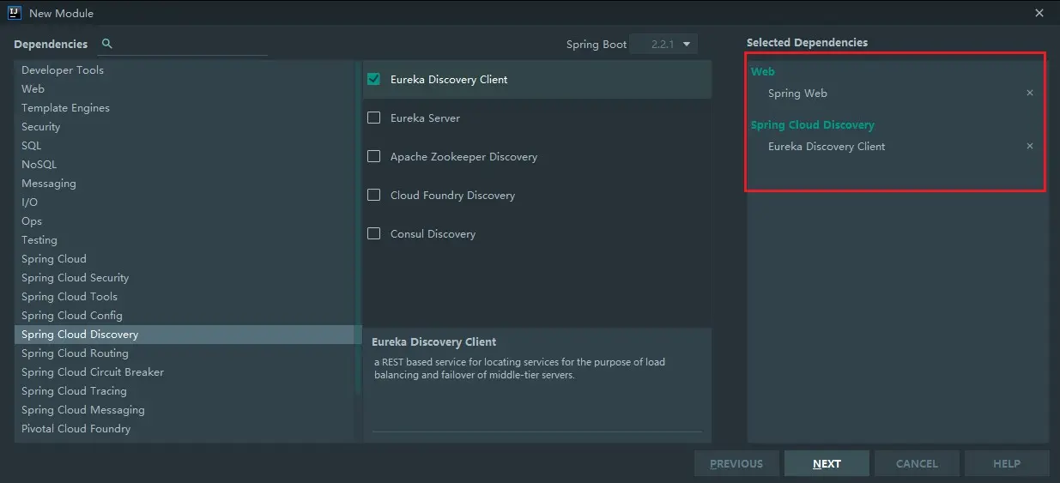Select the Web category
Viewport: 1060px width, 483px height.
(x=185, y=89)
